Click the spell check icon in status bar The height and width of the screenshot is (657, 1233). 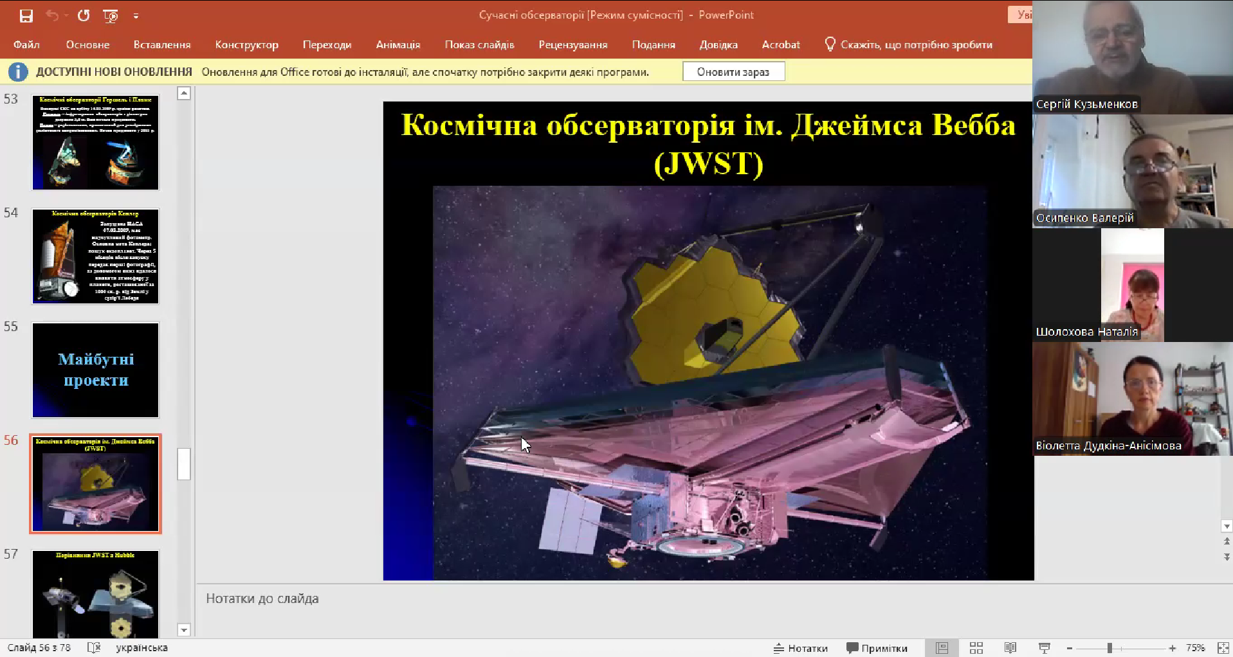click(94, 647)
